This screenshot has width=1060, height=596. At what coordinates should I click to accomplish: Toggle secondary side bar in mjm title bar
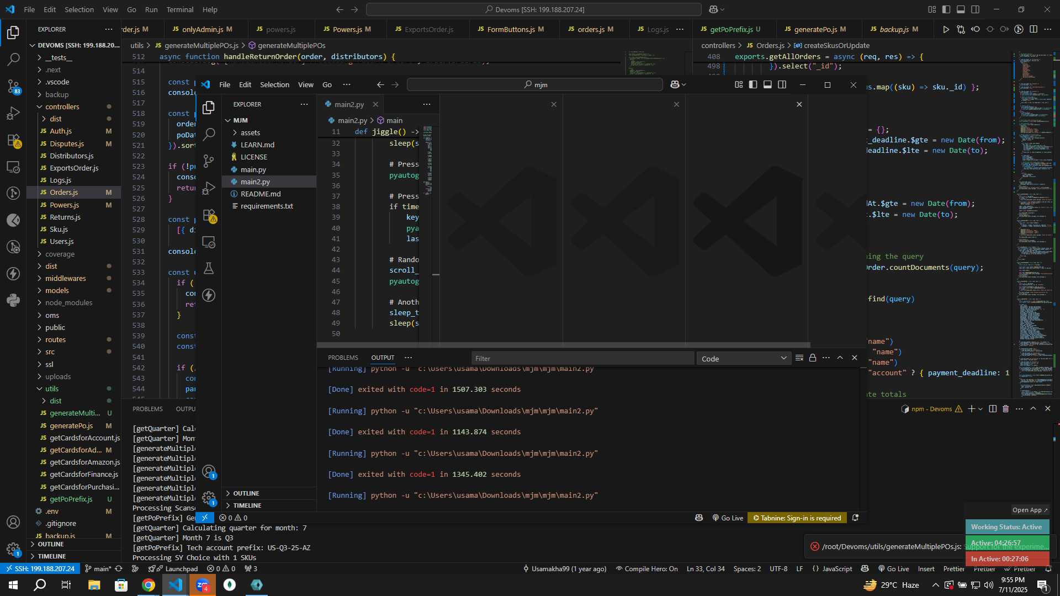[782, 84]
